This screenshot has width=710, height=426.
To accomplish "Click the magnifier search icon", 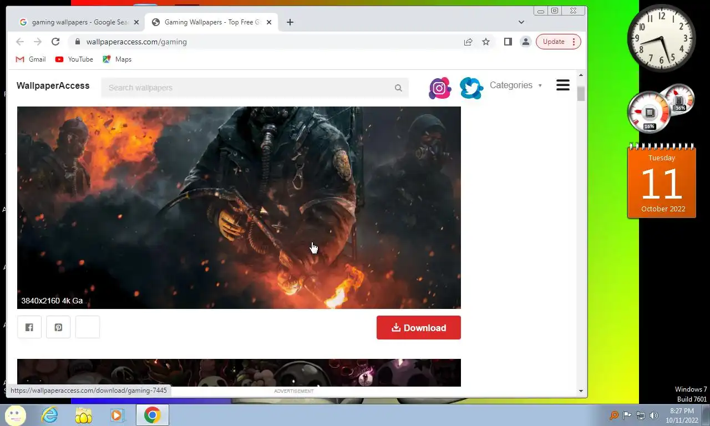I will [398, 88].
